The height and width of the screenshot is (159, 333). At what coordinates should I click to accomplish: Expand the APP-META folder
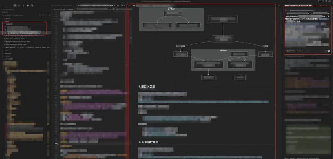(x=8, y=59)
